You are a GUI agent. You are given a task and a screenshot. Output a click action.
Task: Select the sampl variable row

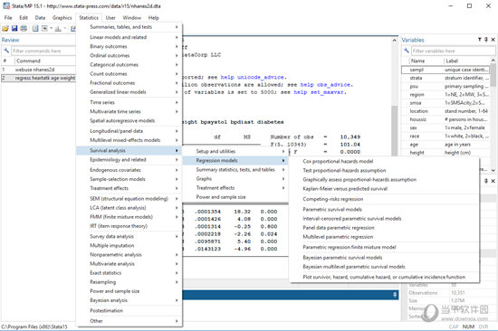click(x=445, y=70)
